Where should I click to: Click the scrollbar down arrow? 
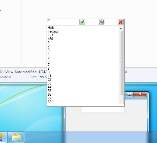point(121,101)
